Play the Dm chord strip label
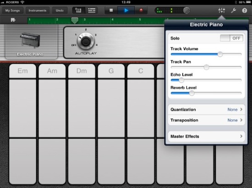Image resolution: width=252 pixels, height=188 pixels. [x=82, y=71]
